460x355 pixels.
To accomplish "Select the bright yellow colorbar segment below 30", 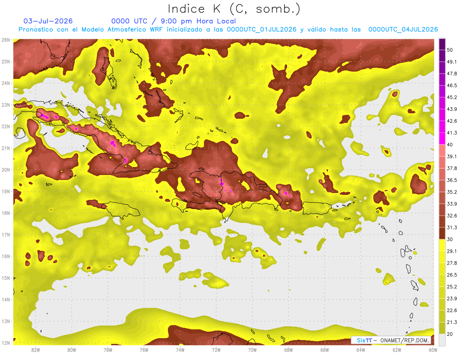I will [x=442, y=245].
